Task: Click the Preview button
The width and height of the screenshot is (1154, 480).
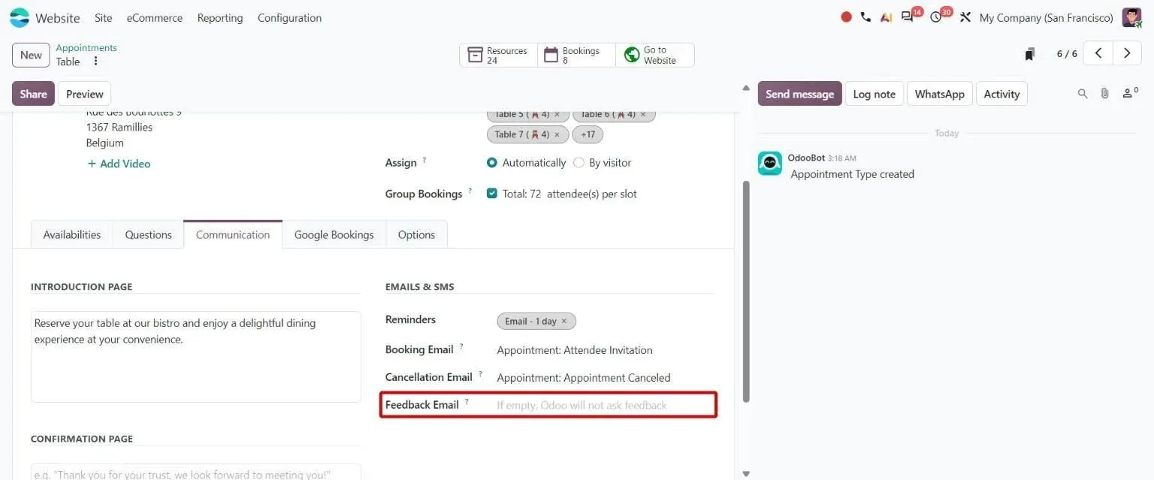Action: (85, 94)
